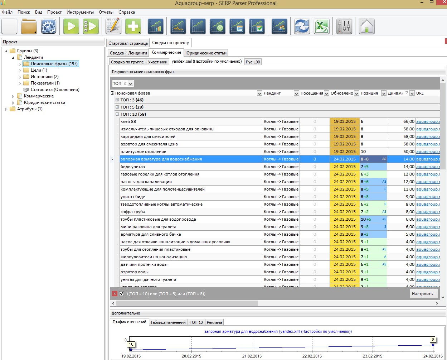Open the sliders settings mixer icon

[344, 27]
